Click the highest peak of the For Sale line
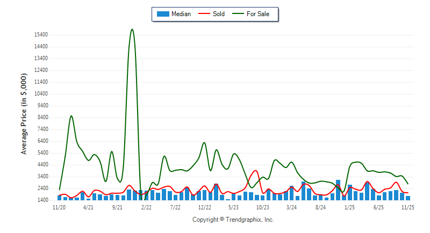 pos(132,30)
